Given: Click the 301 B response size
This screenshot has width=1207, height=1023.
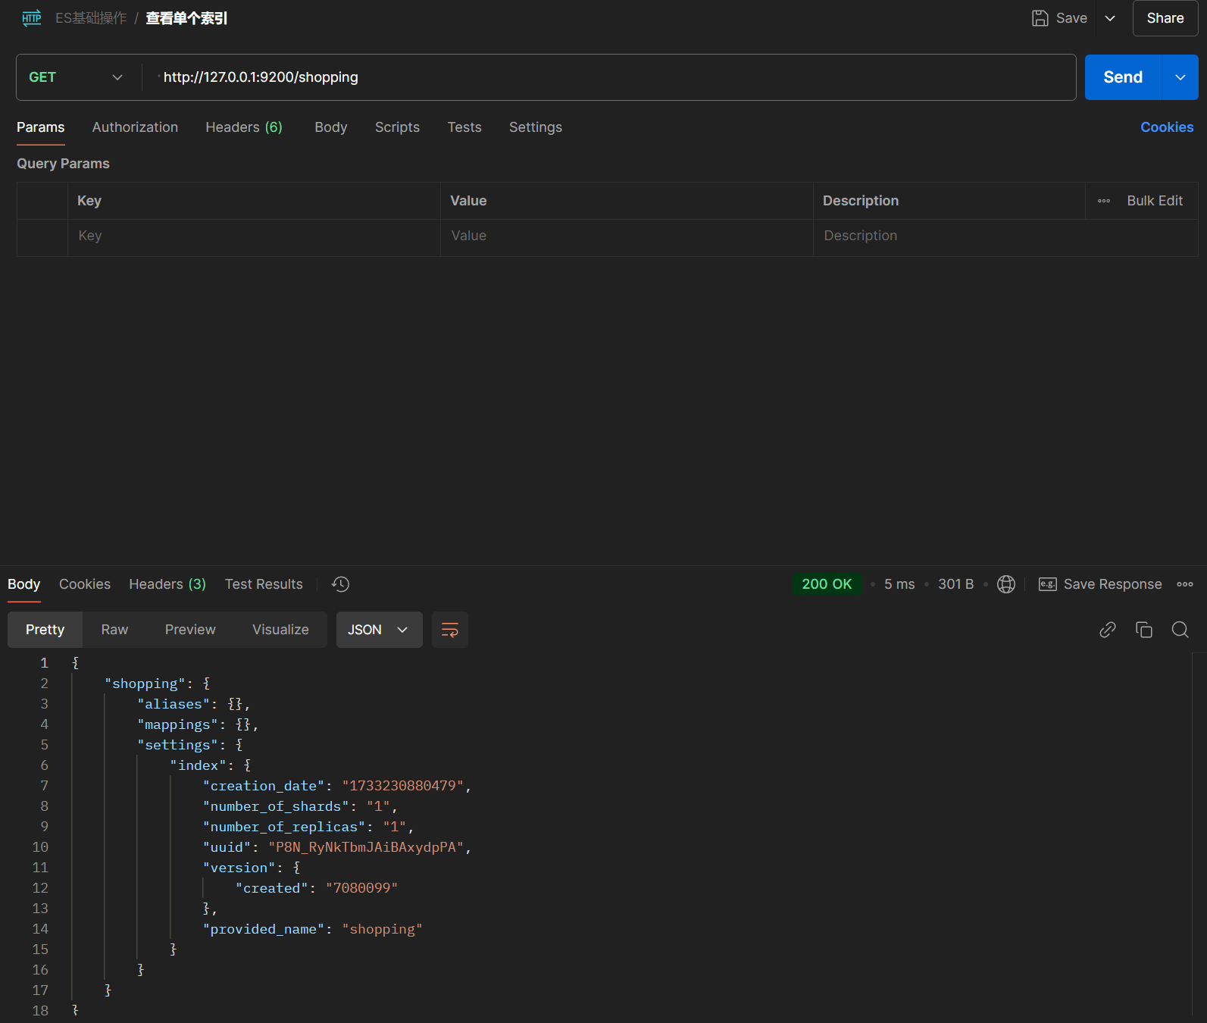Looking at the screenshot, I should point(955,584).
